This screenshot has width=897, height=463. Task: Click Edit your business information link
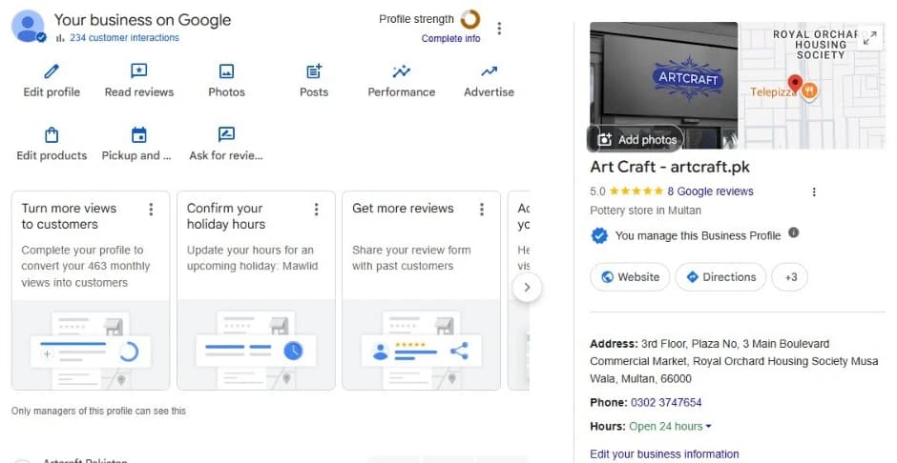[x=664, y=454]
